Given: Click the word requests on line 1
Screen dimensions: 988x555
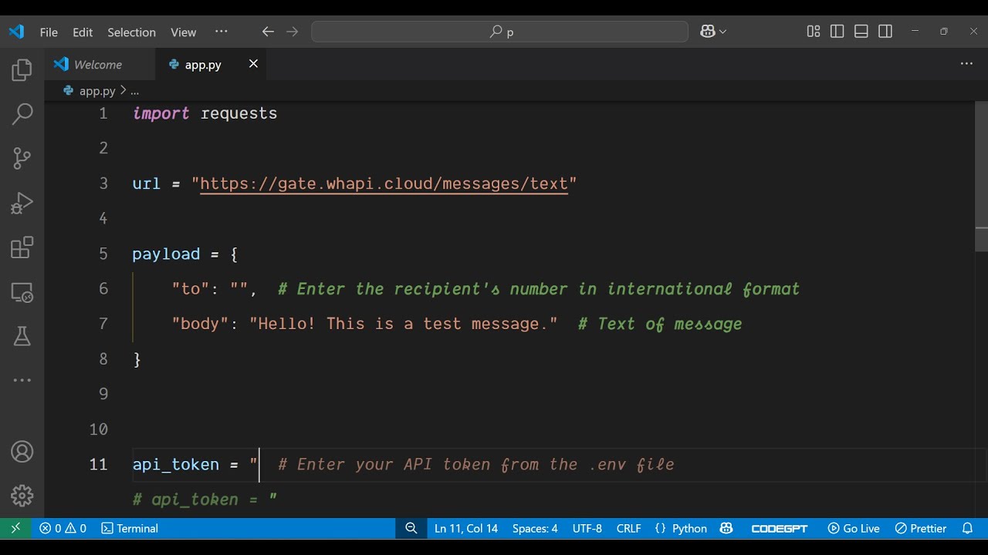Looking at the screenshot, I should coord(239,113).
